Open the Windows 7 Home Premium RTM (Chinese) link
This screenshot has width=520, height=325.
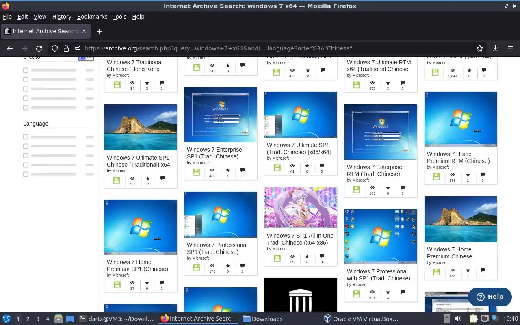tap(458, 158)
